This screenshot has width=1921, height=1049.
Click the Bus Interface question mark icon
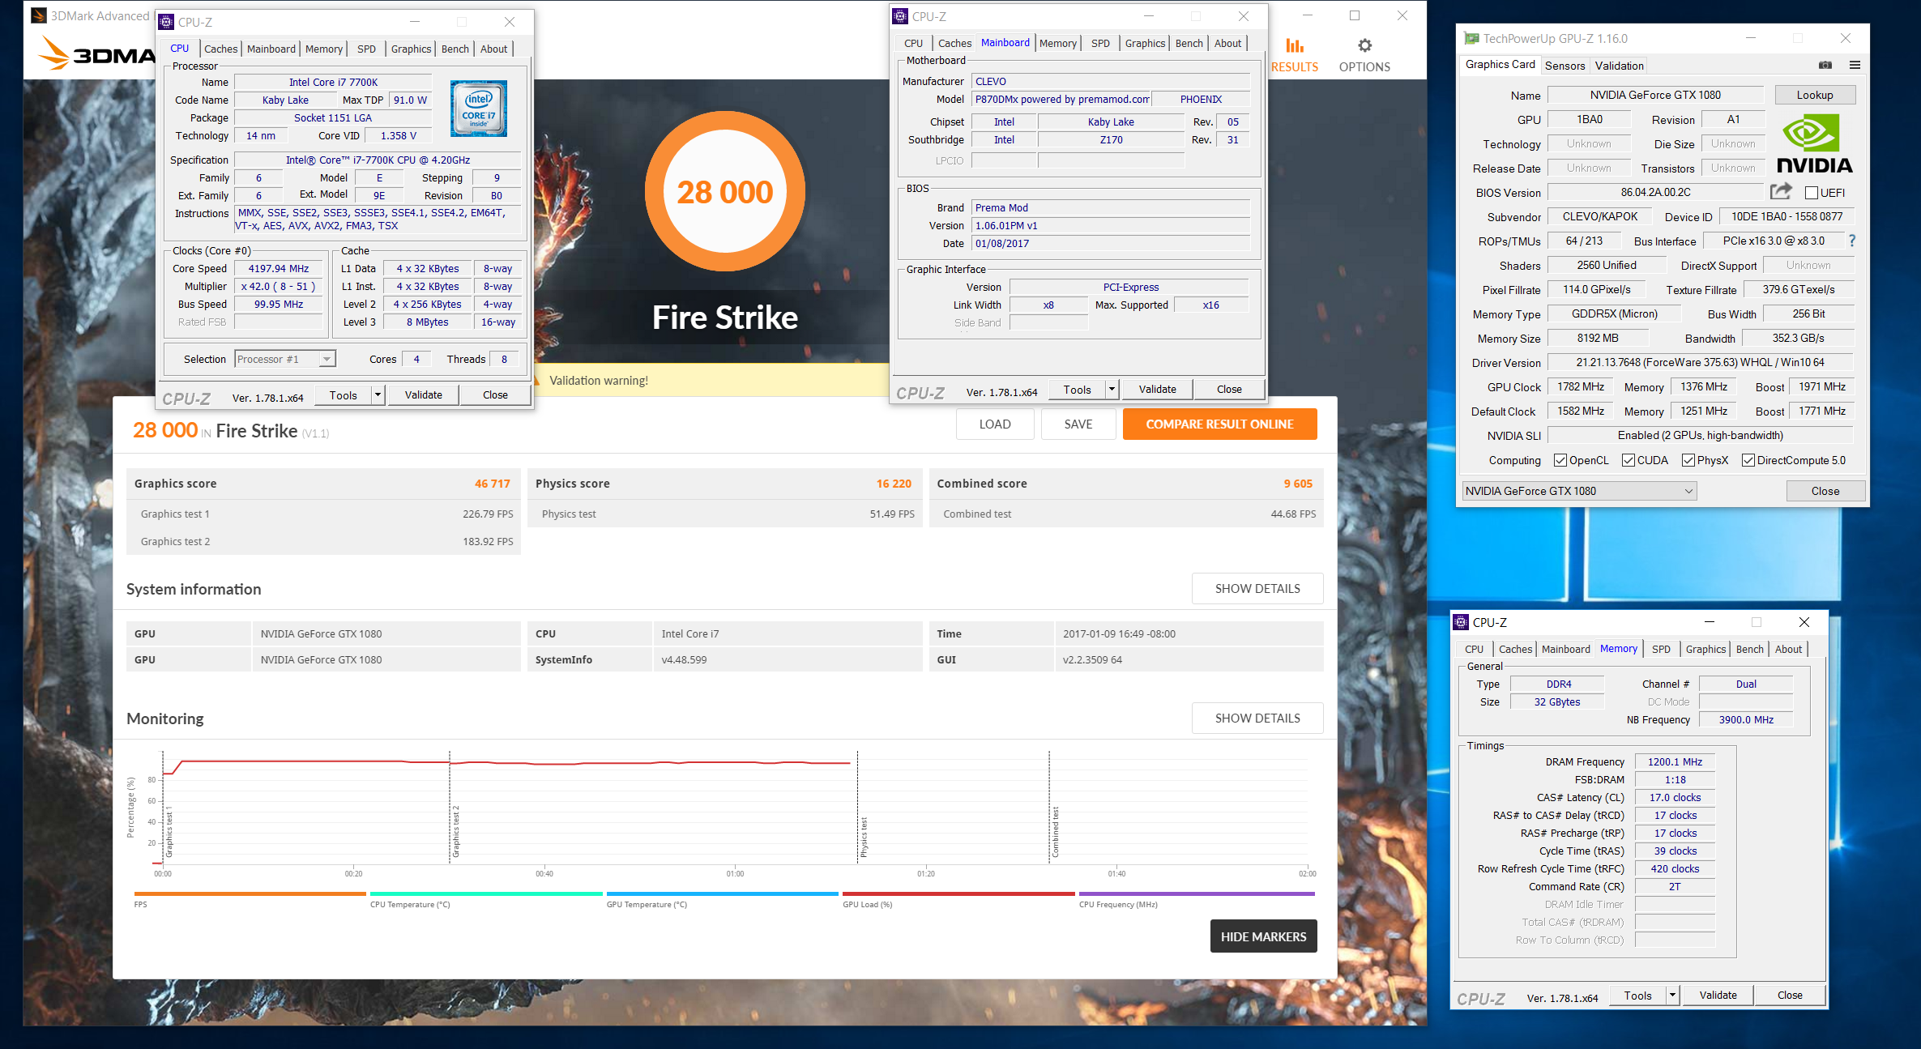pyautogui.click(x=1851, y=241)
